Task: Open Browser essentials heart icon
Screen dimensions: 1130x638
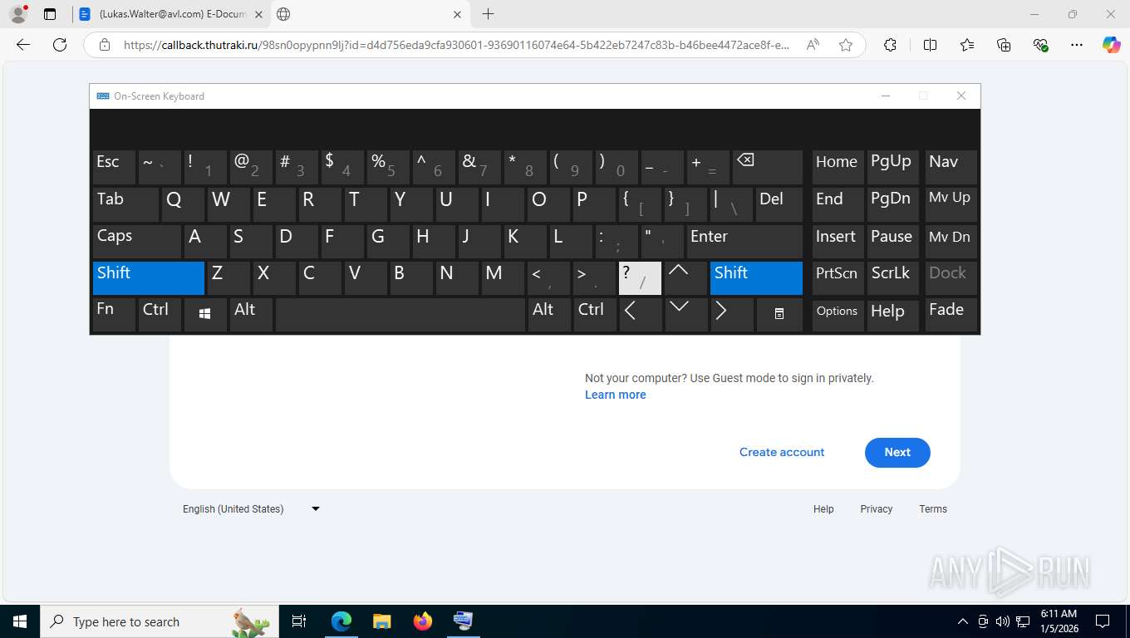Action: click(1040, 45)
